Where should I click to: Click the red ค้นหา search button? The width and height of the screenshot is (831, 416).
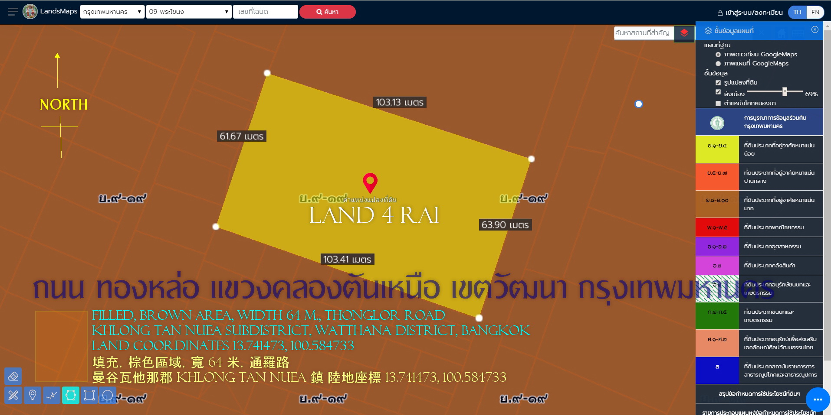pyautogui.click(x=327, y=12)
